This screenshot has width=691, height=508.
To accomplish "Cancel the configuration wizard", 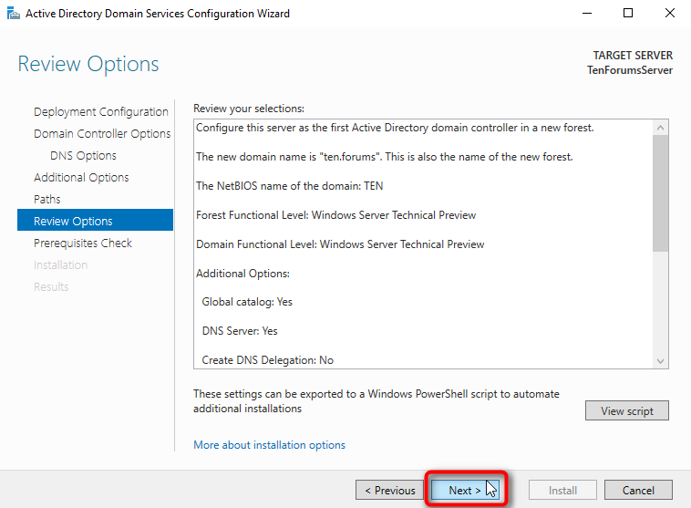I will 638,490.
